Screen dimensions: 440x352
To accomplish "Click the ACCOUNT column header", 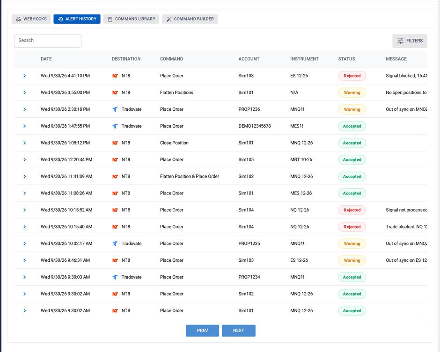I will (249, 59).
